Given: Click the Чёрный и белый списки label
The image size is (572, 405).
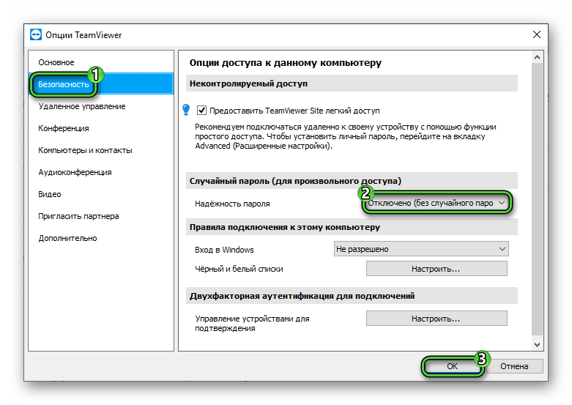Looking at the screenshot, I should tap(239, 269).
